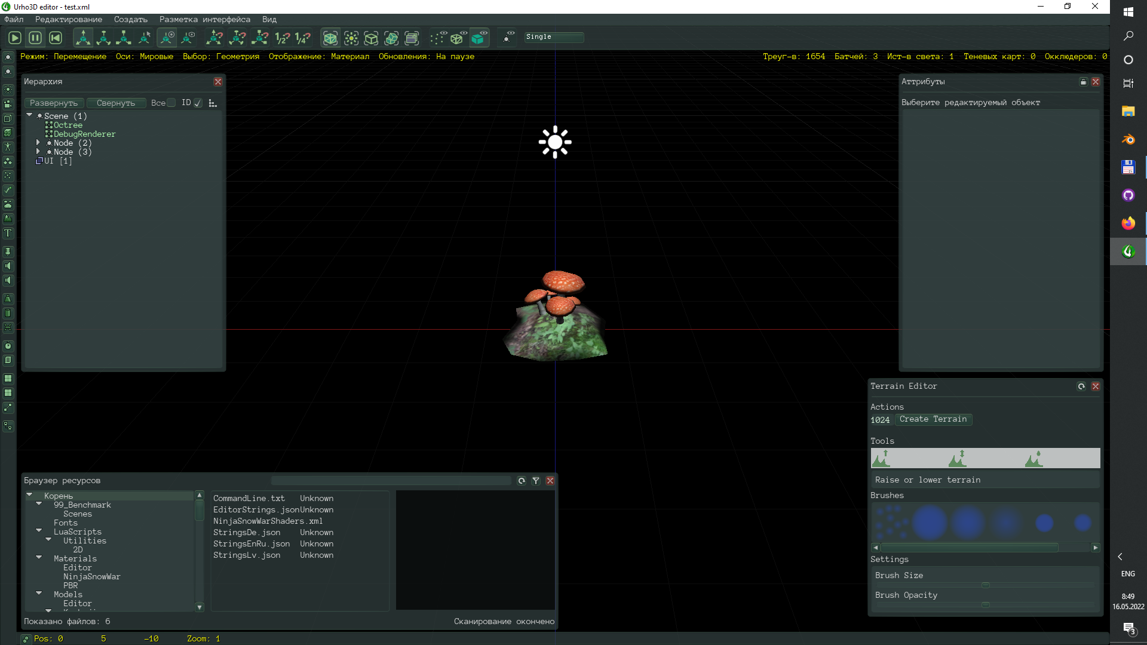Open the Создать menu
1147x645 pixels.
tap(130, 19)
